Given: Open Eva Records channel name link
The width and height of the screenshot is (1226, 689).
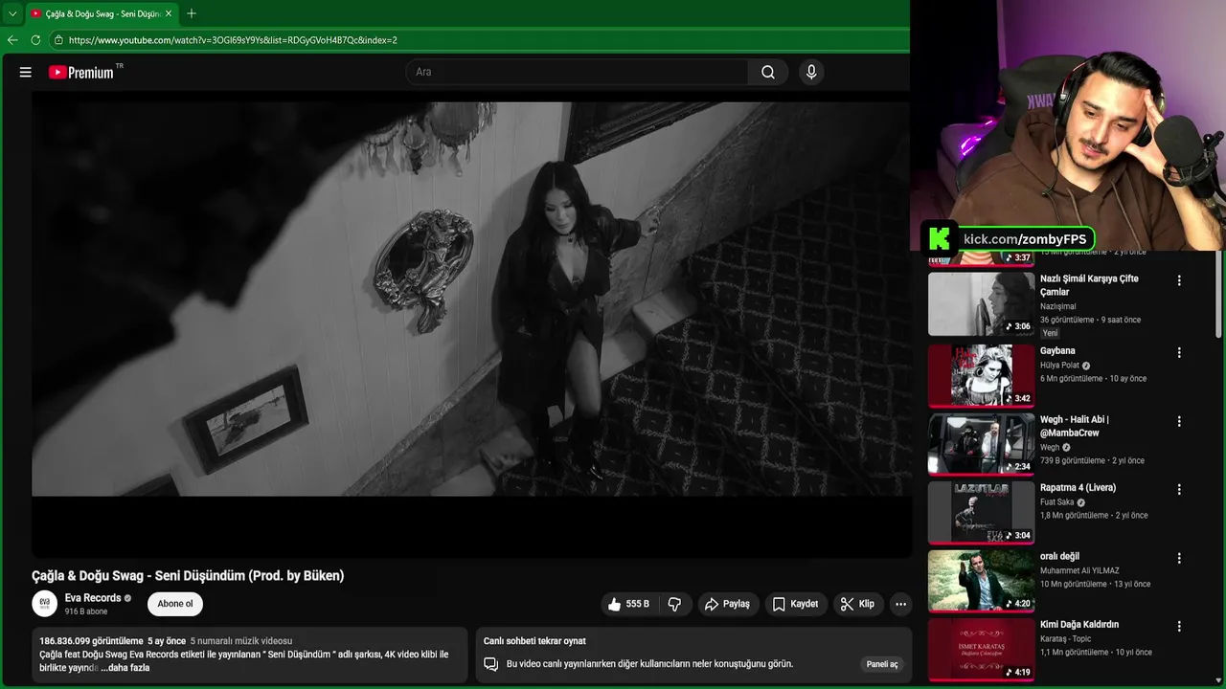Looking at the screenshot, I should click(93, 598).
